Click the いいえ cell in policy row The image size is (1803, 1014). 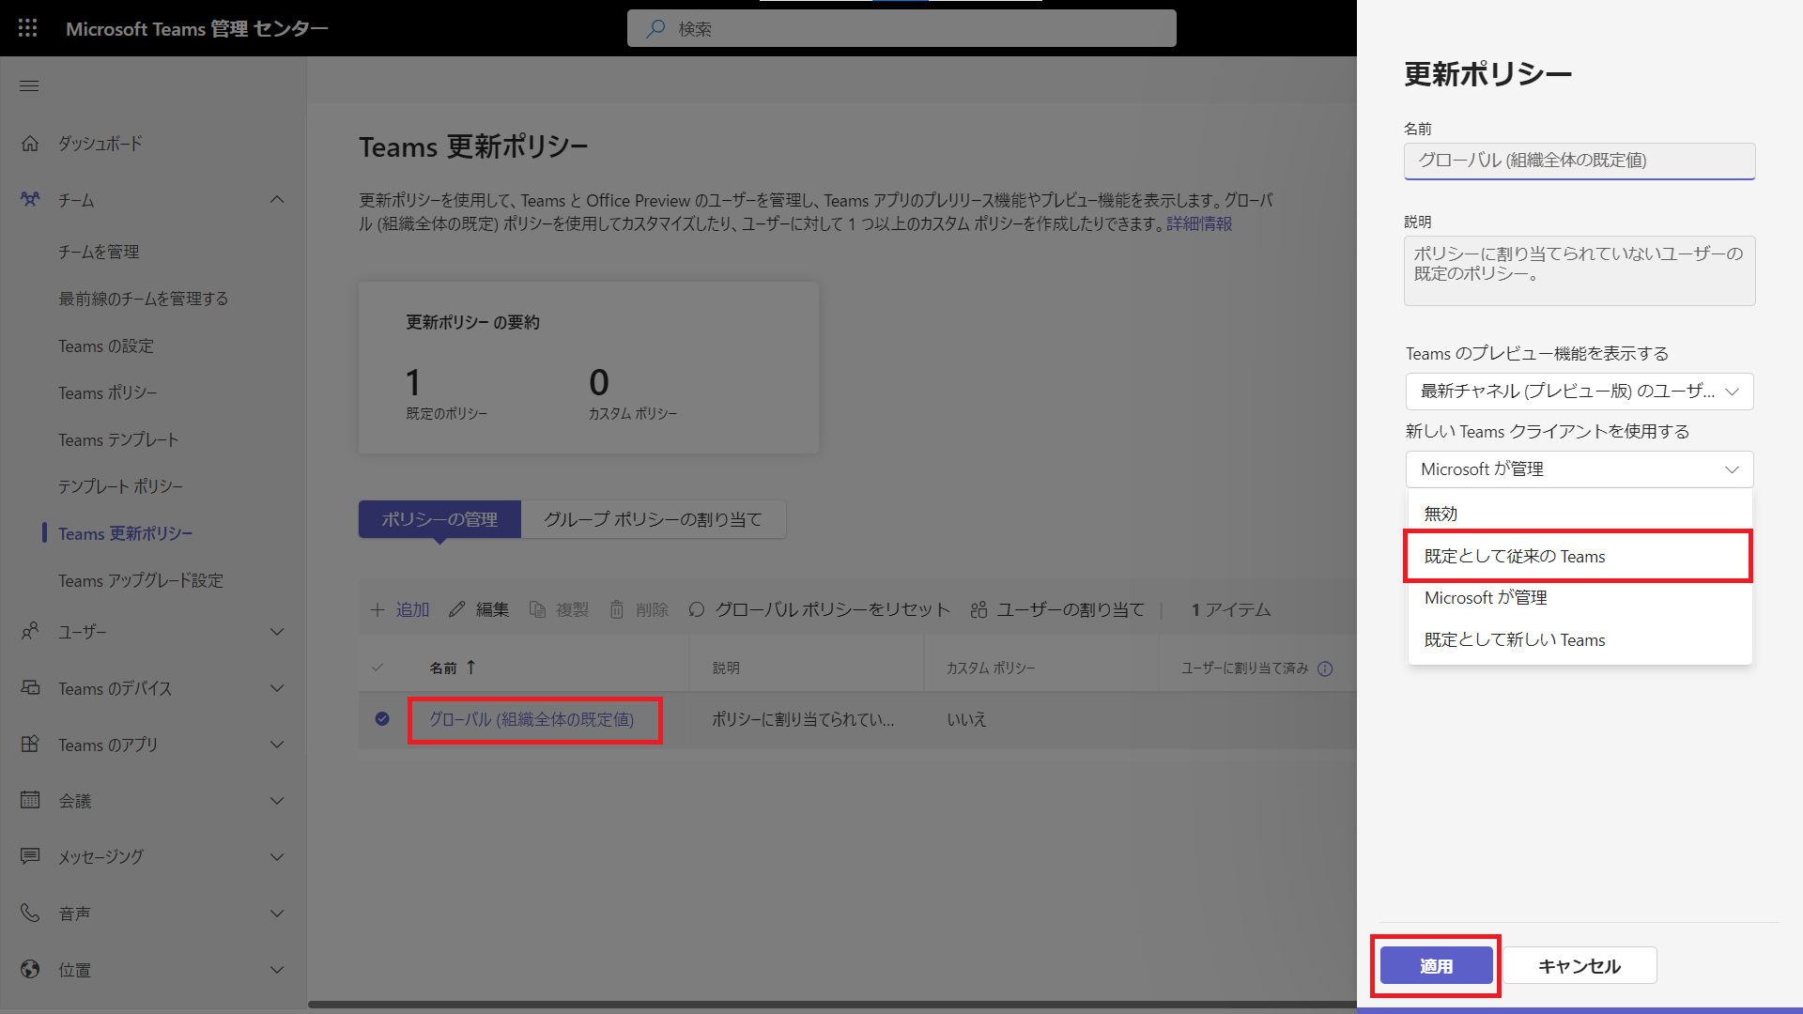point(966,720)
